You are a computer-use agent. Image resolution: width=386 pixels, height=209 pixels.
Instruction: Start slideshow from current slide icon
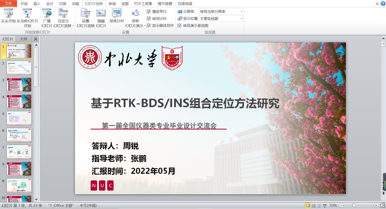(x=27, y=13)
